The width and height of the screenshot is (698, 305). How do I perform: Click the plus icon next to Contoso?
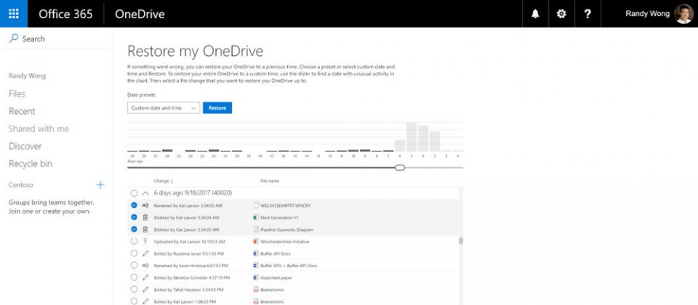click(100, 184)
